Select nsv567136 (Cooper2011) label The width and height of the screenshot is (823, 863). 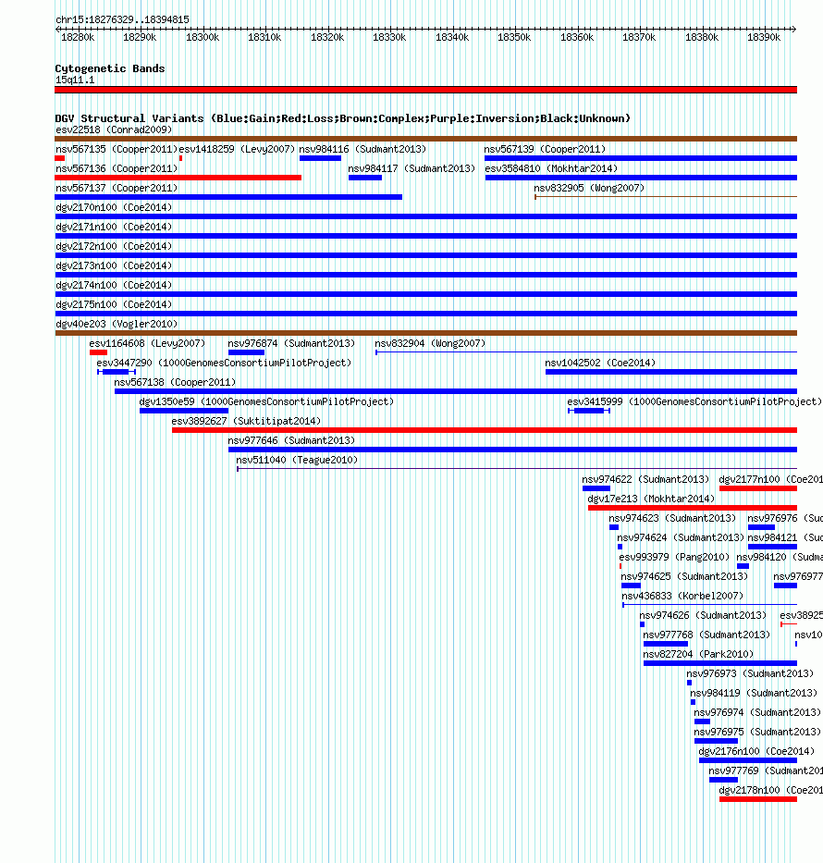pos(117,168)
